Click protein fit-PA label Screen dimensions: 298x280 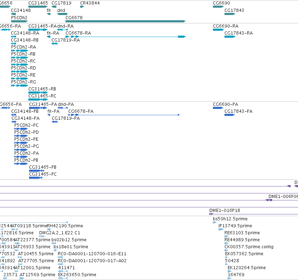click(x=54, y=111)
